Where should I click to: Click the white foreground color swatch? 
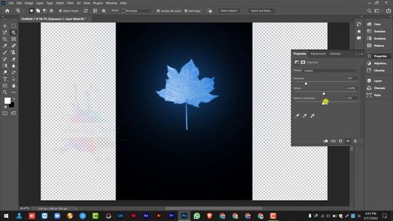click(7, 100)
